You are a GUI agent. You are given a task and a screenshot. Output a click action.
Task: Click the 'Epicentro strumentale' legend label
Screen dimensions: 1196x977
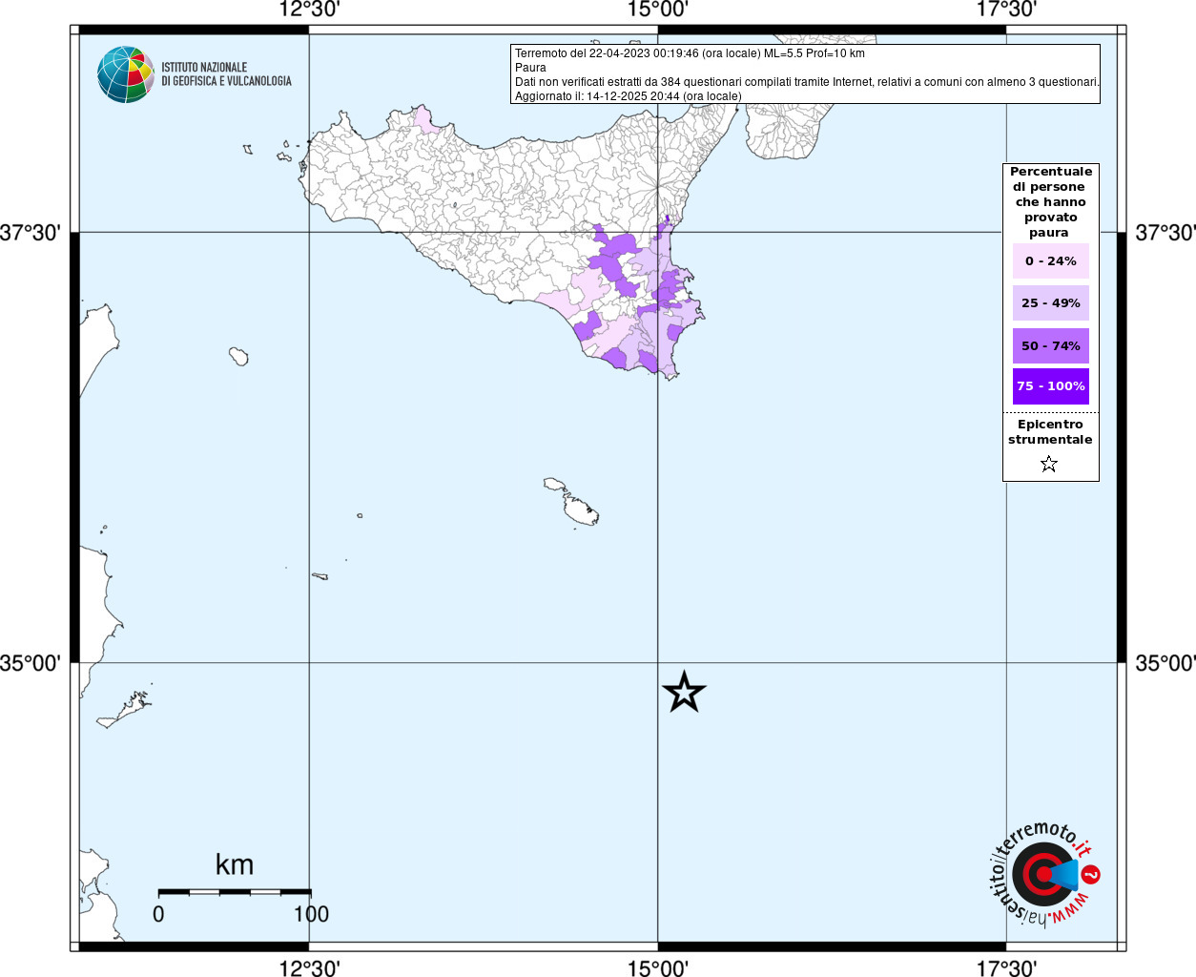1050,432
